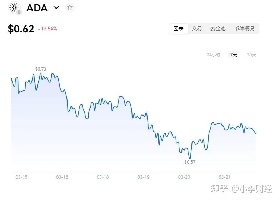
Task: Click the 03-15 date axis label
Action: tap(21, 177)
